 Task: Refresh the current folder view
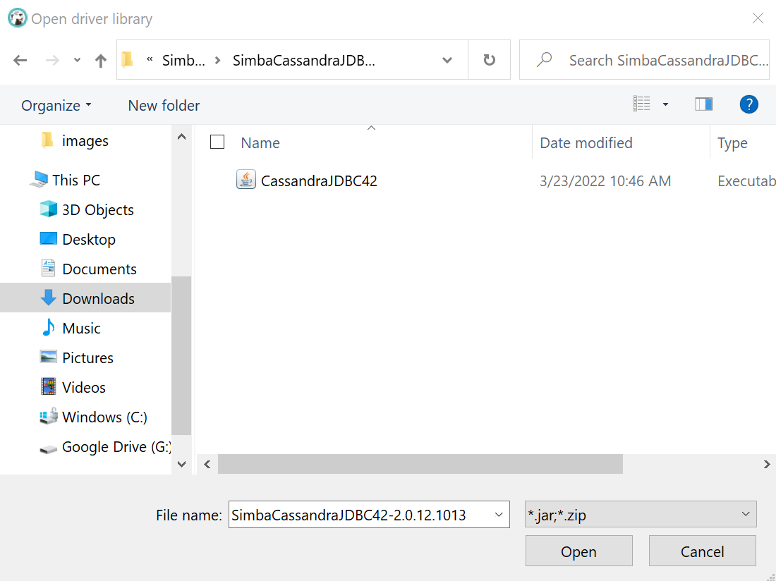(x=489, y=60)
